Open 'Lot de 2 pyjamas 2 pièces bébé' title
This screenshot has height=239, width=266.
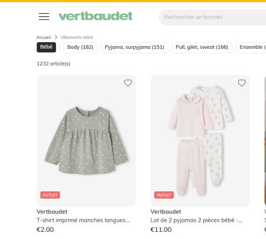[x=196, y=220]
